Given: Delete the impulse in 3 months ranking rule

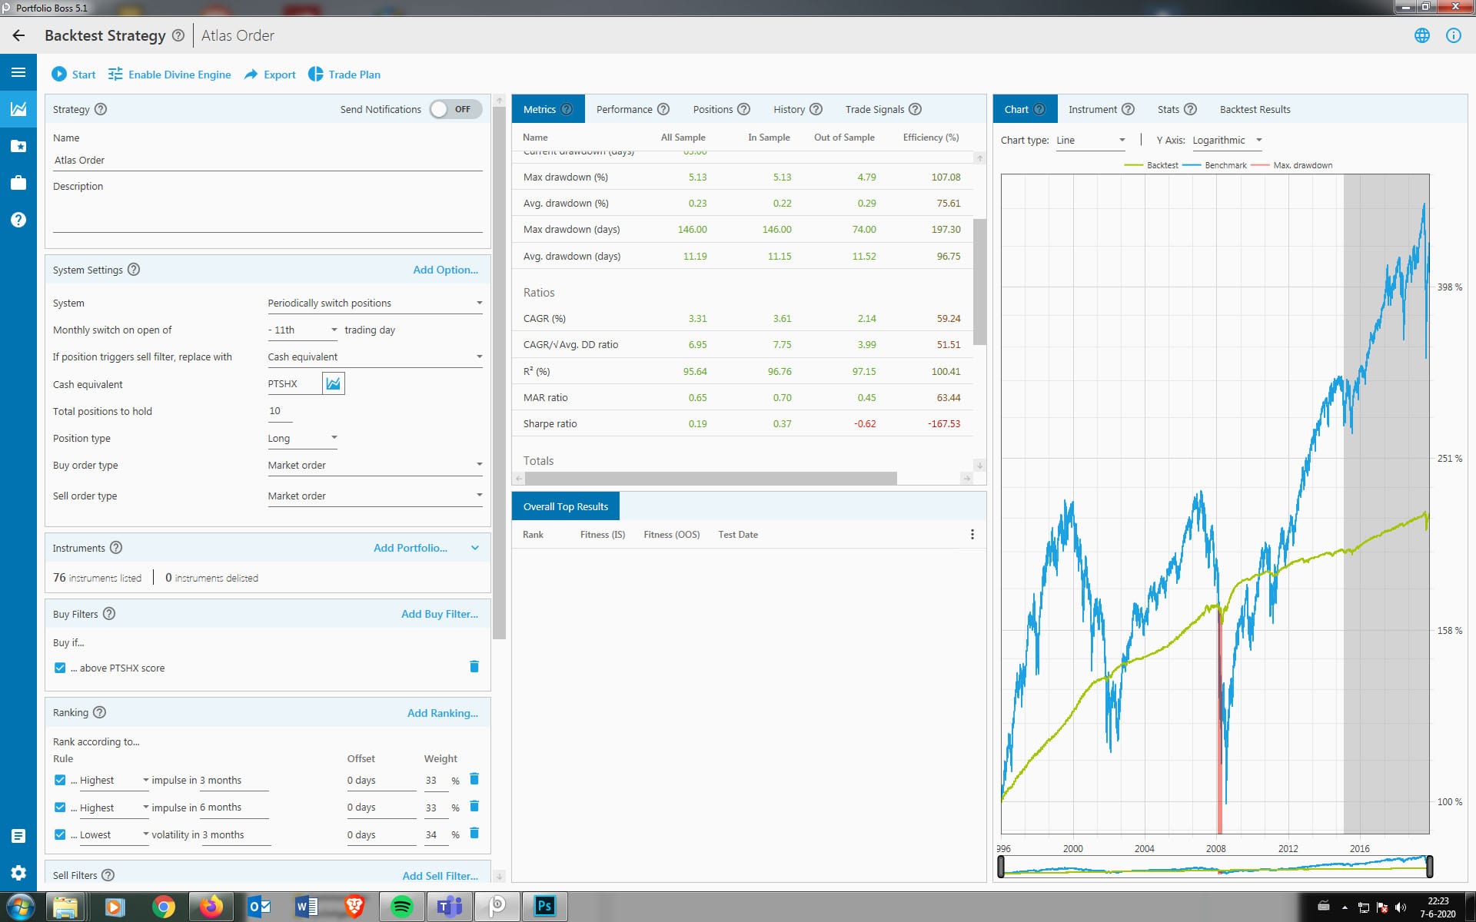Looking at the screenshot, I should coord(474,779).
